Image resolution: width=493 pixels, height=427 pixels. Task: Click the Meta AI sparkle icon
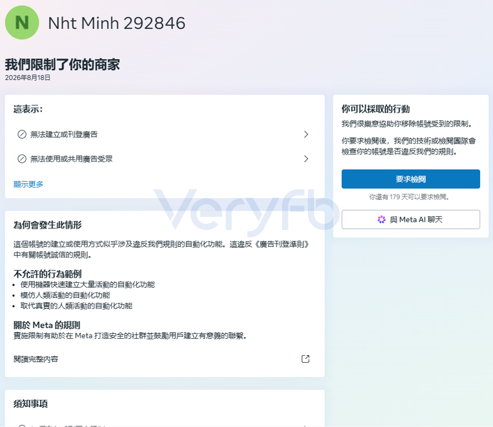coord(381,220)
